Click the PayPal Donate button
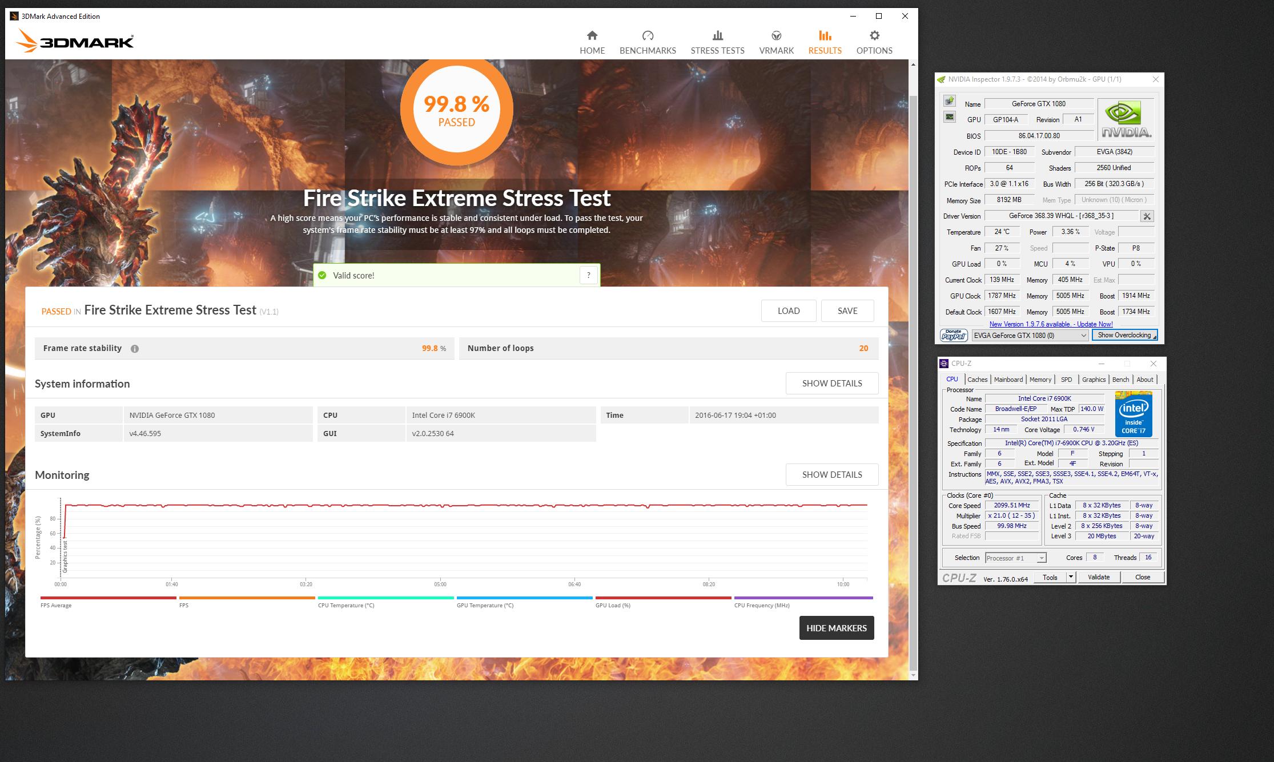This screenshot has width=1274, height=762. pos(953,335)
